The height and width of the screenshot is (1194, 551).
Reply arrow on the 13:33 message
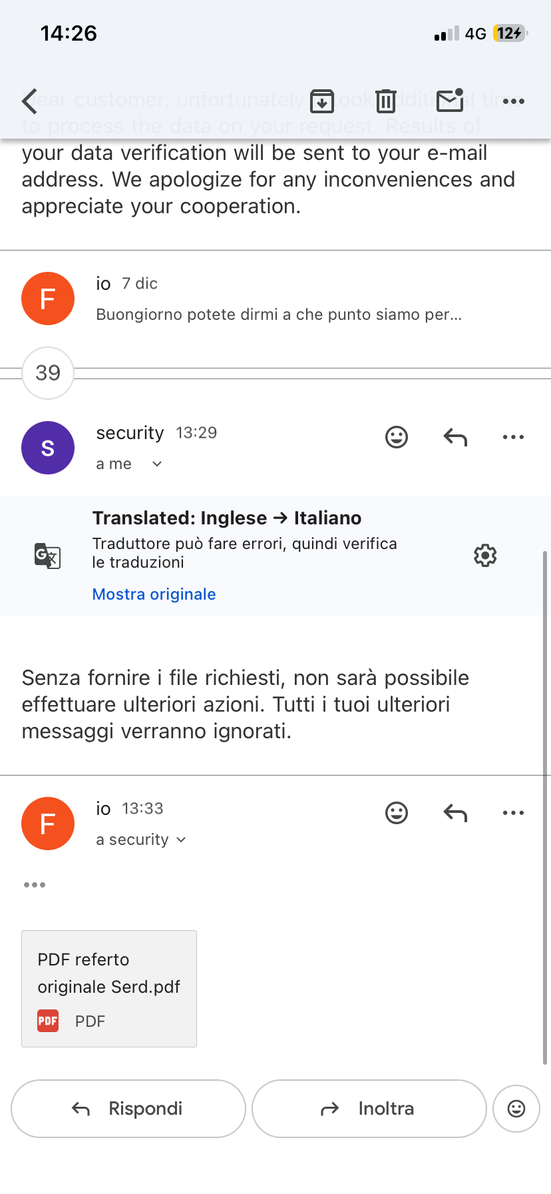pos(455,813)
